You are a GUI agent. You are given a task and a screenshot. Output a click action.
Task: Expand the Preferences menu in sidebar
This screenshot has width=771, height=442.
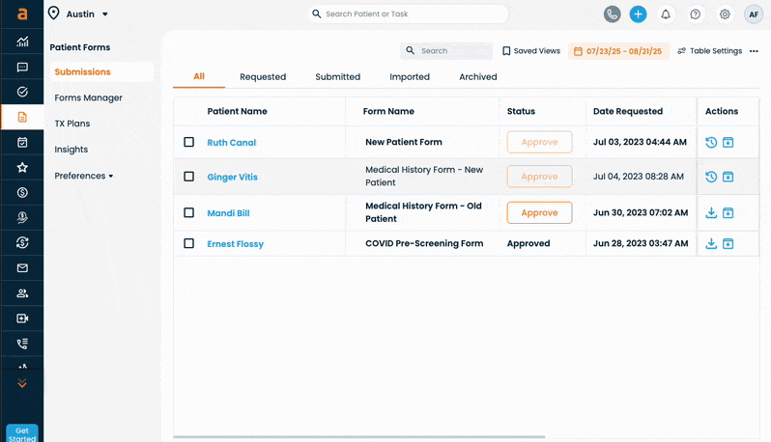pyautogui.click(x=84, y=176)
